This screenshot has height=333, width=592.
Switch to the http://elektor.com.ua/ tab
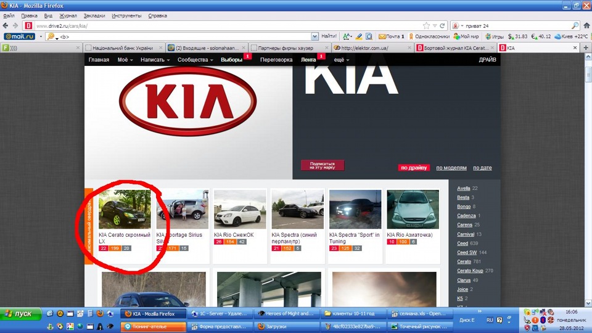[372, 48]
